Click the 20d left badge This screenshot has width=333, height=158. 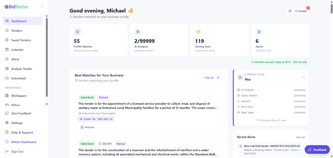point(105,144)
